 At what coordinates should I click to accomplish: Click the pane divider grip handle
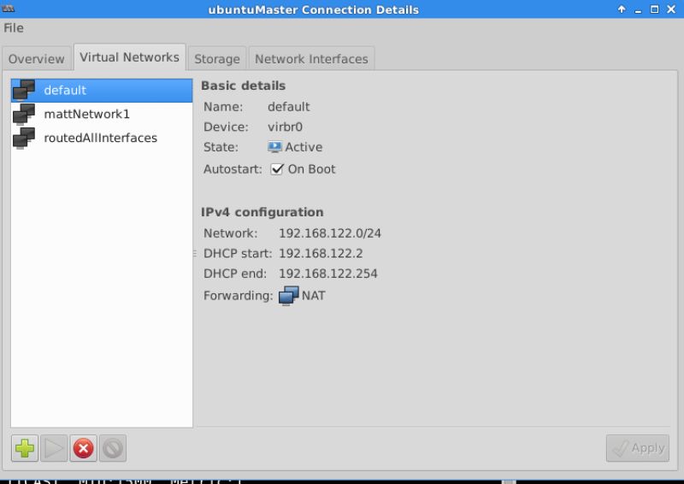(195, 253)
